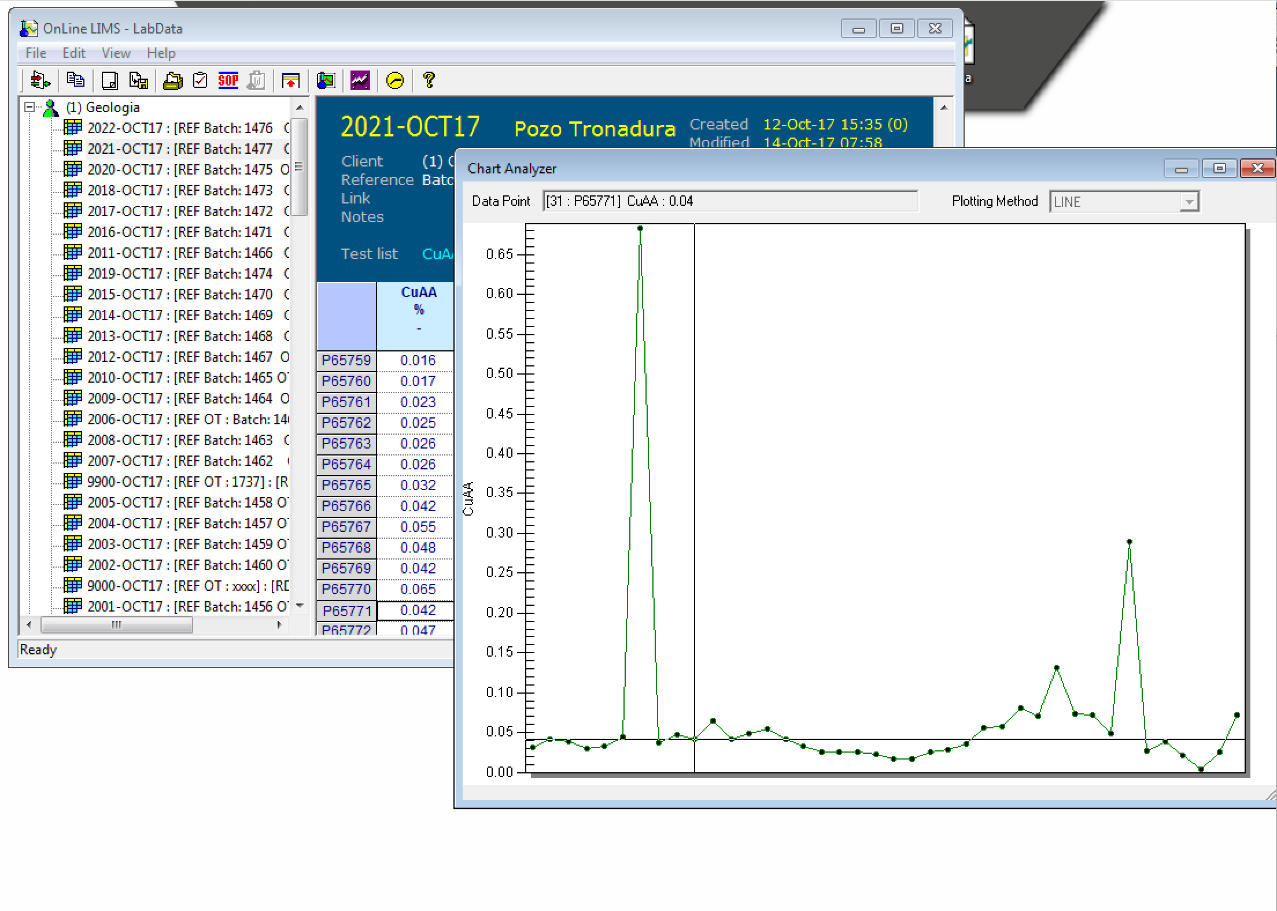This screenshot has width=1277, height=911.
Task: Click the clipboard checkmark toolbar icon
Action: pos(200,80)
